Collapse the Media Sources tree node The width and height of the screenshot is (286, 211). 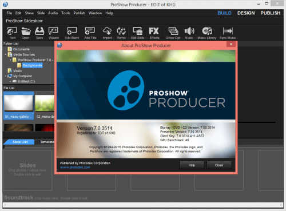(6, 55)
